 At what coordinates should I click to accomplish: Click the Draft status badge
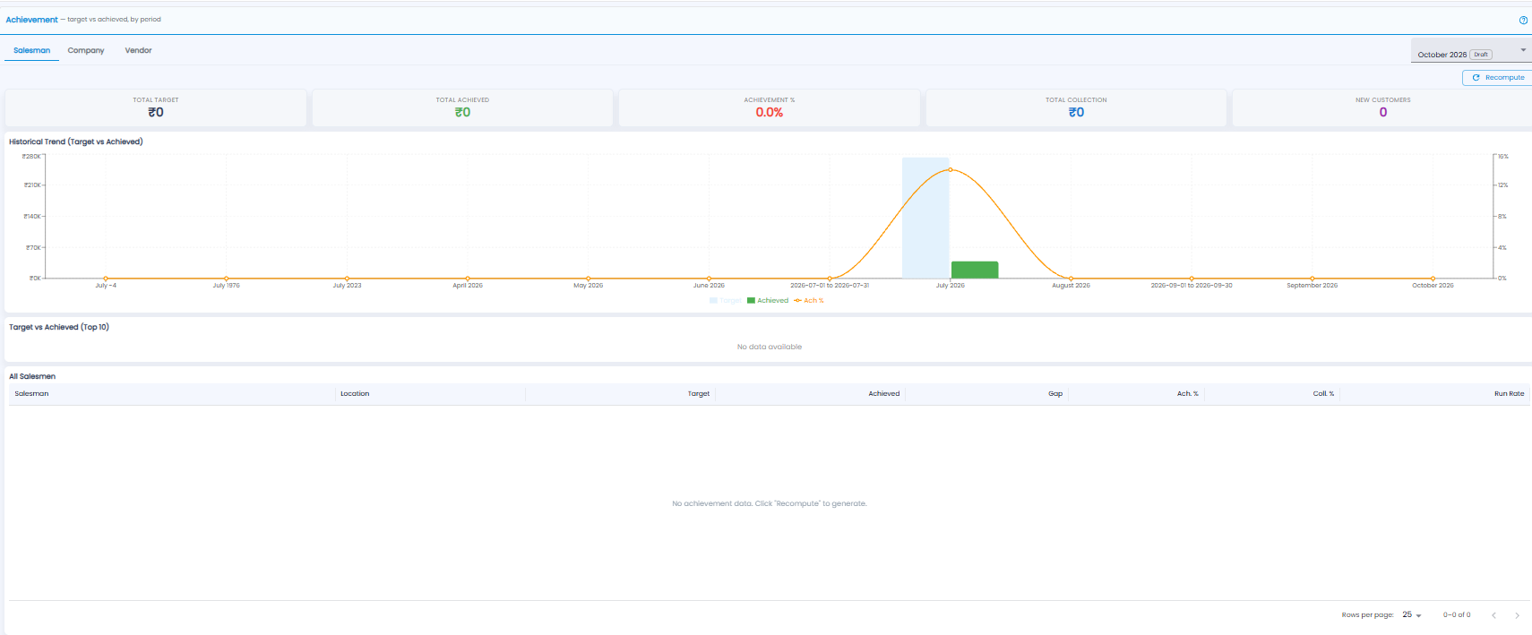coord(1481,55)
